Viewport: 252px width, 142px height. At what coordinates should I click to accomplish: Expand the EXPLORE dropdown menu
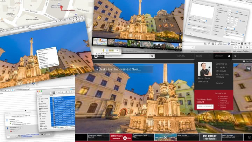(x=182, y=56)
